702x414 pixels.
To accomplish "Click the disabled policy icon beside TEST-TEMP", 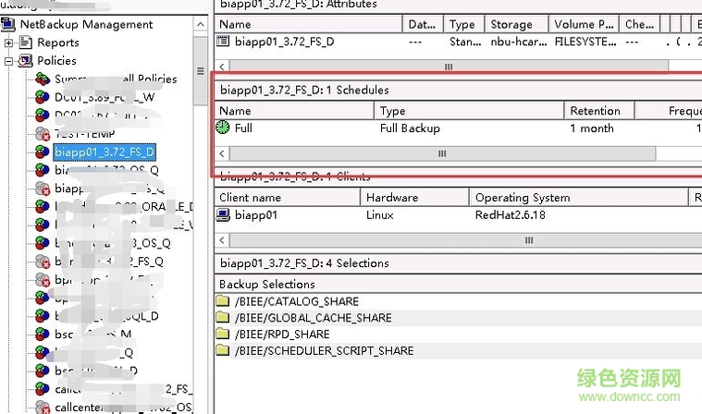I will click(x=43, y=134).
